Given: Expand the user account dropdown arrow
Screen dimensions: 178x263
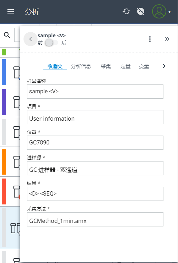Looking at the screenshot, I should click(x=169, y=12).
